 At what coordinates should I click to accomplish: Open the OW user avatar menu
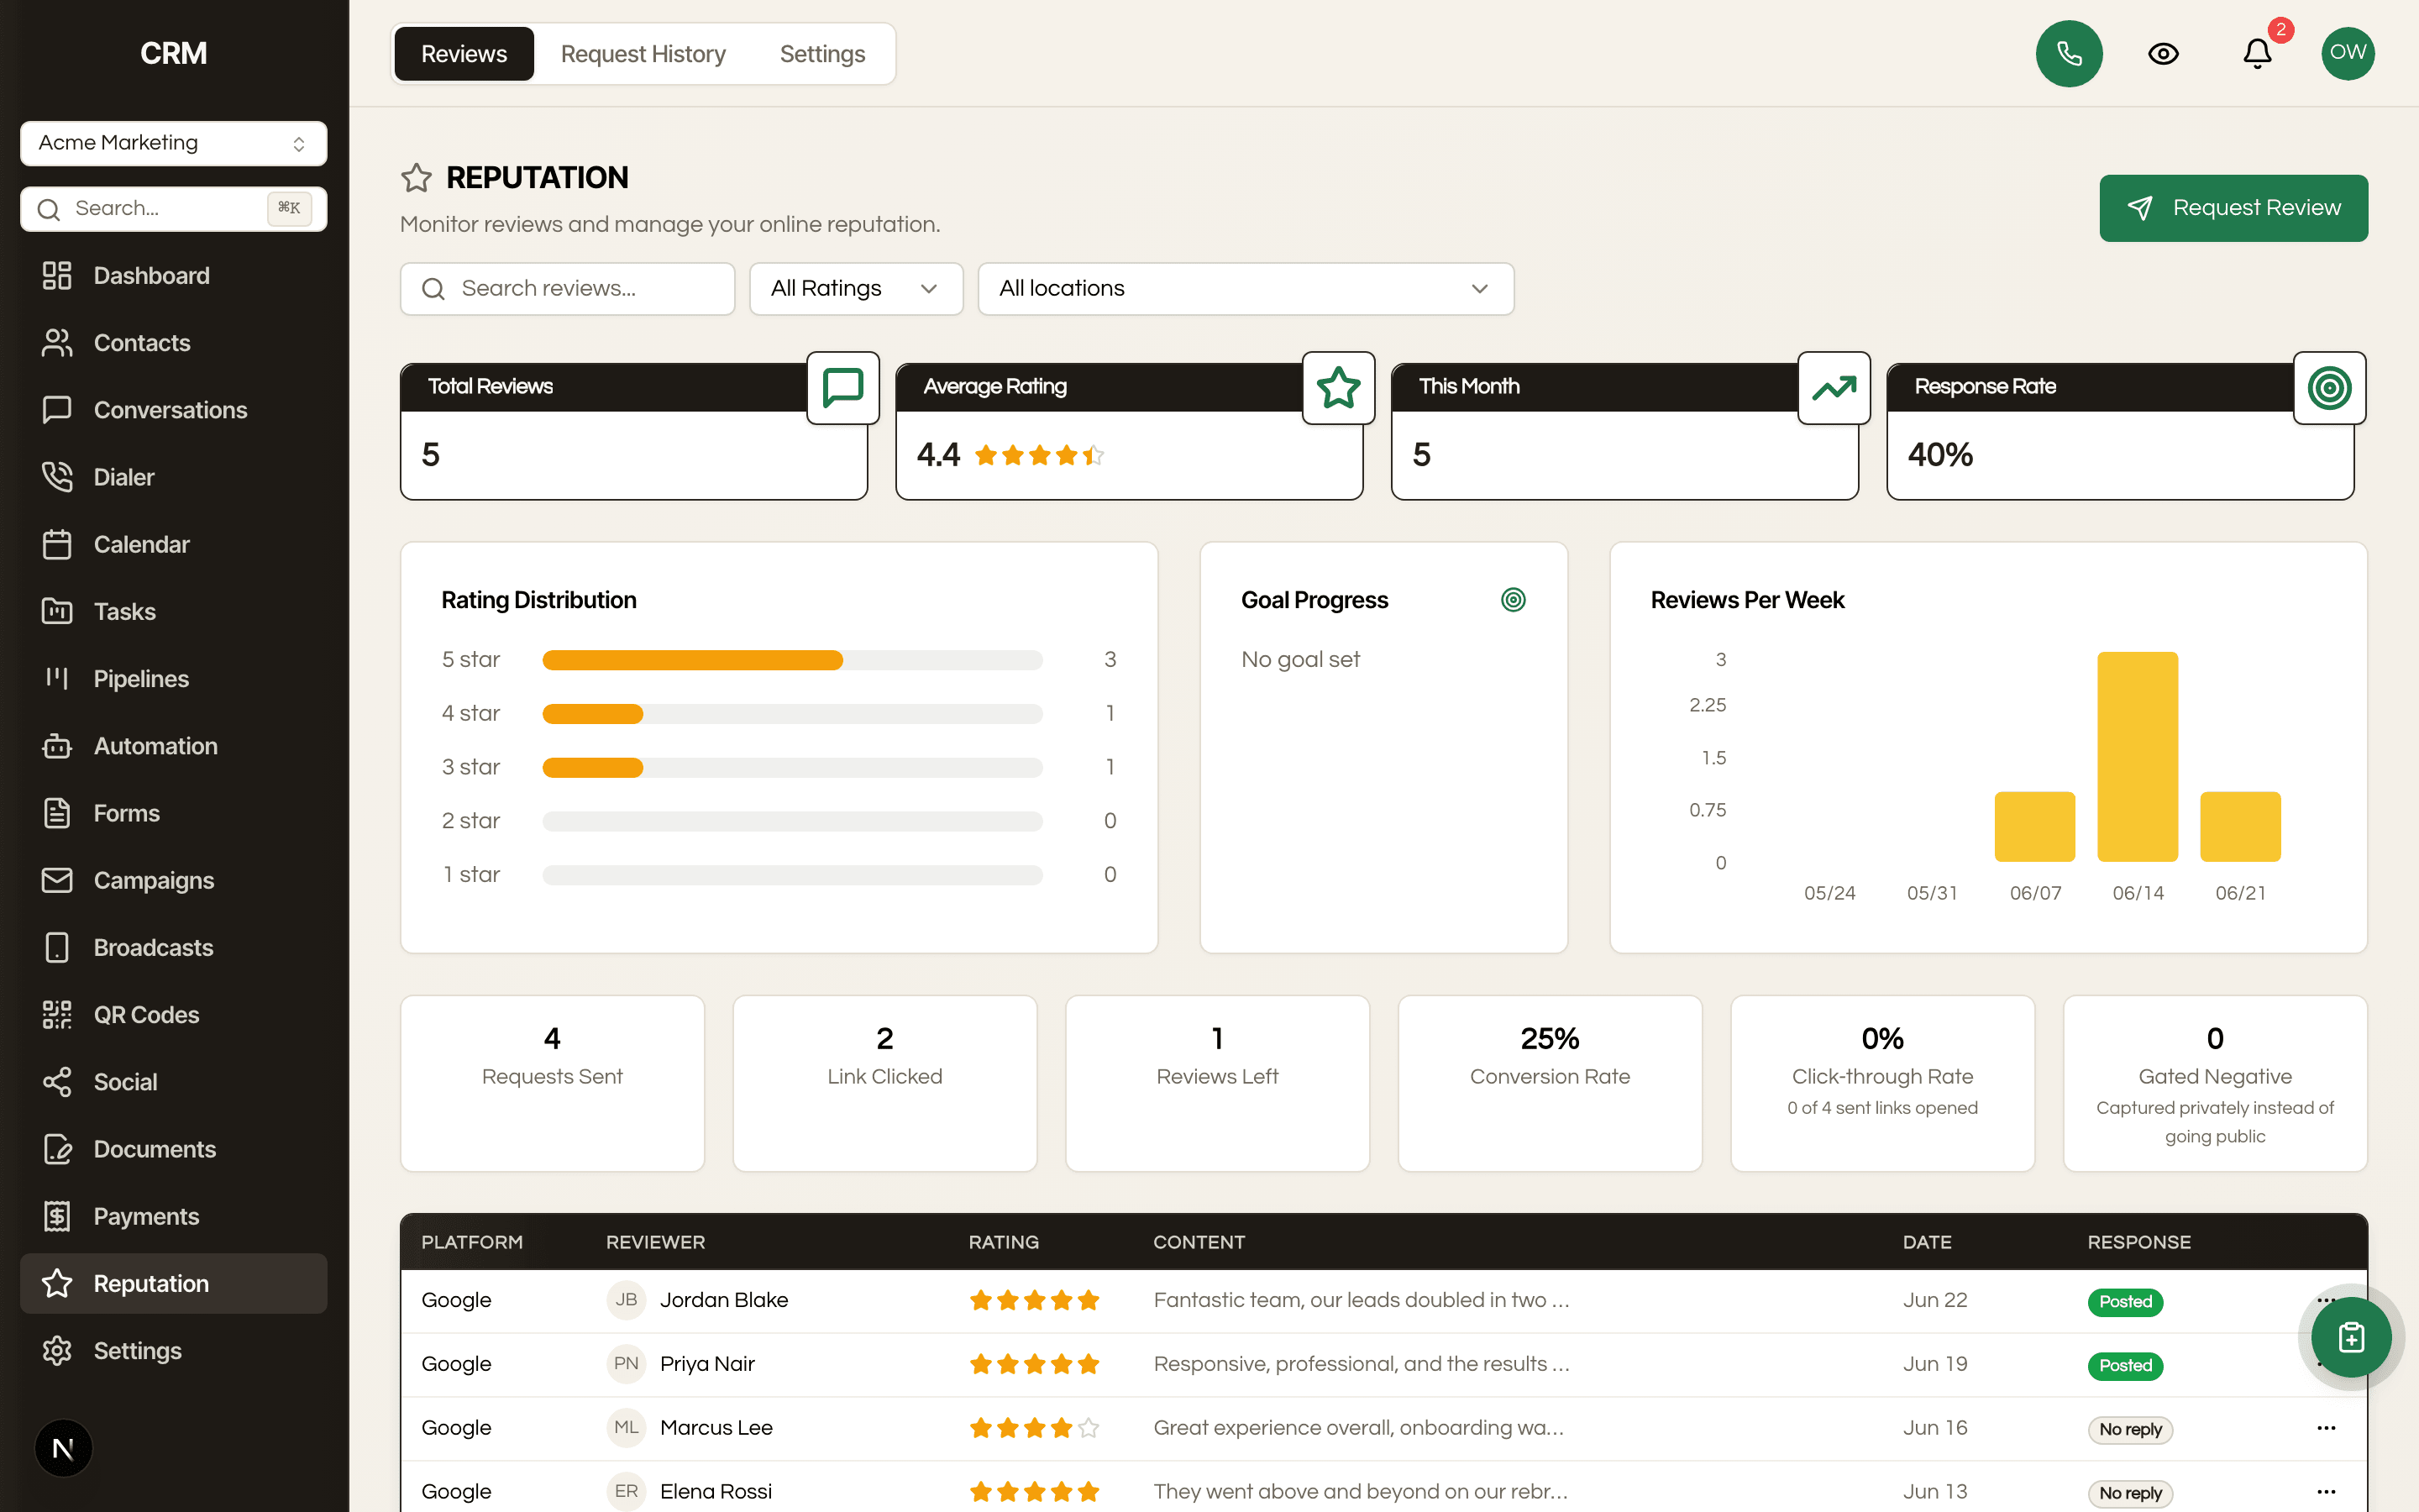point(2348,53)
